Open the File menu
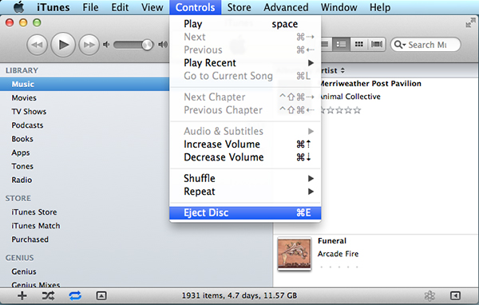479x305 pixels. (90, 7)
